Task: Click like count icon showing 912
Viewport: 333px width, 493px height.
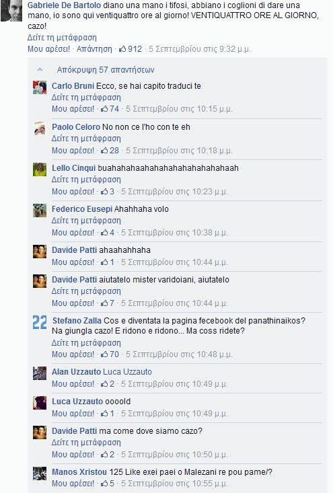Action: click(x=131, y=49)
